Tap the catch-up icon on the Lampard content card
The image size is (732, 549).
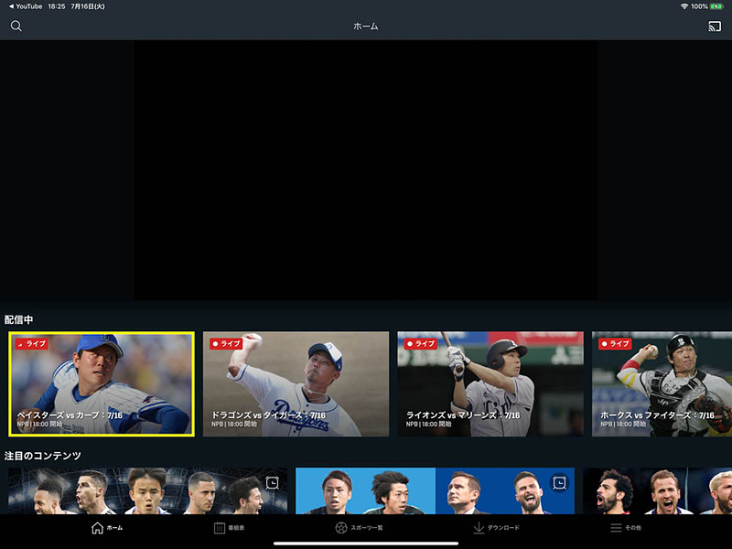click(x=559, y=482)
